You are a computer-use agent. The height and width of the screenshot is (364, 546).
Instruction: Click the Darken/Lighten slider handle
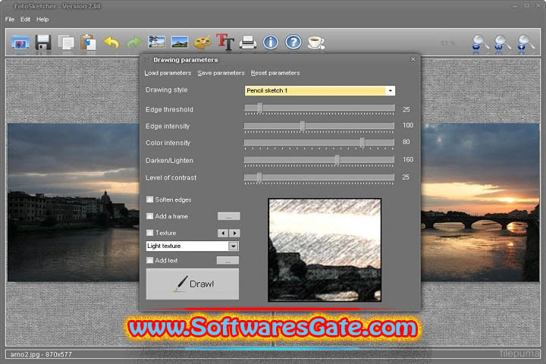click(337, 160)
